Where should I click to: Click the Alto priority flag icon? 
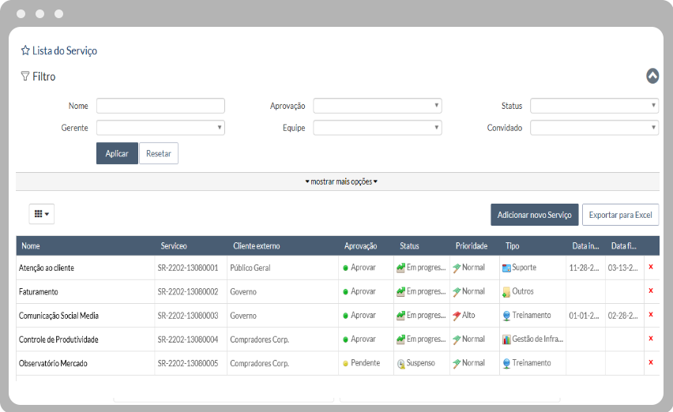457,316
